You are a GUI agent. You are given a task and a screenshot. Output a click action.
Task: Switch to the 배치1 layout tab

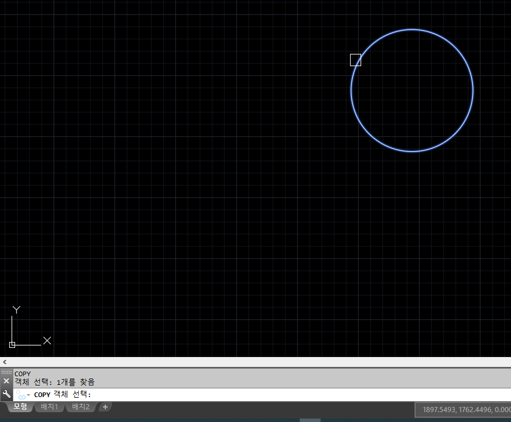coord(49,407)
